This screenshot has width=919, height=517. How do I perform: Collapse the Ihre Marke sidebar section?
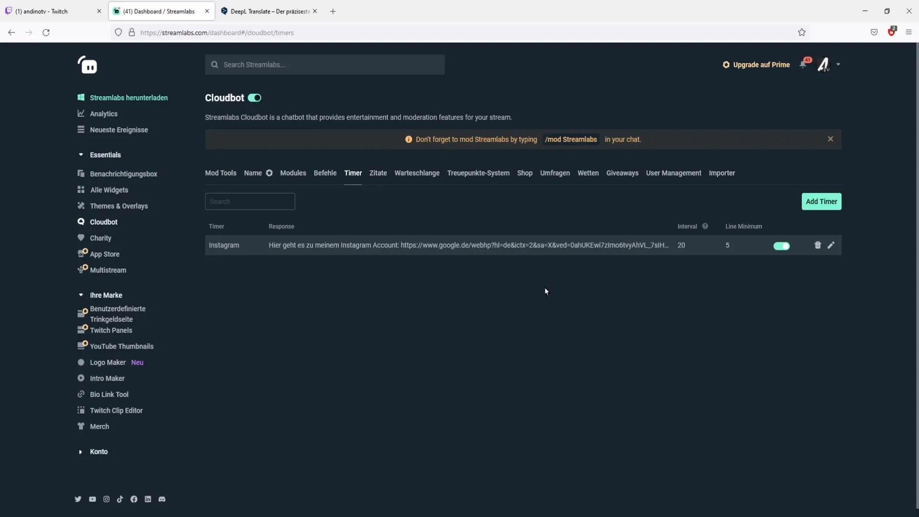coord(81,295)
